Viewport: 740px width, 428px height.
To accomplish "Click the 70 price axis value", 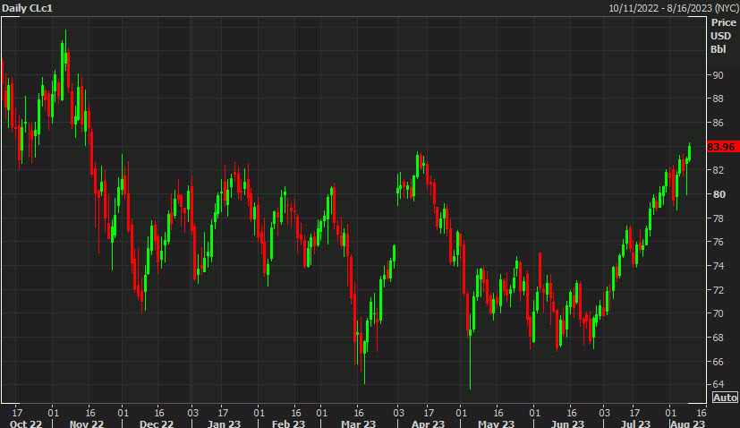I will pos(718,313).
